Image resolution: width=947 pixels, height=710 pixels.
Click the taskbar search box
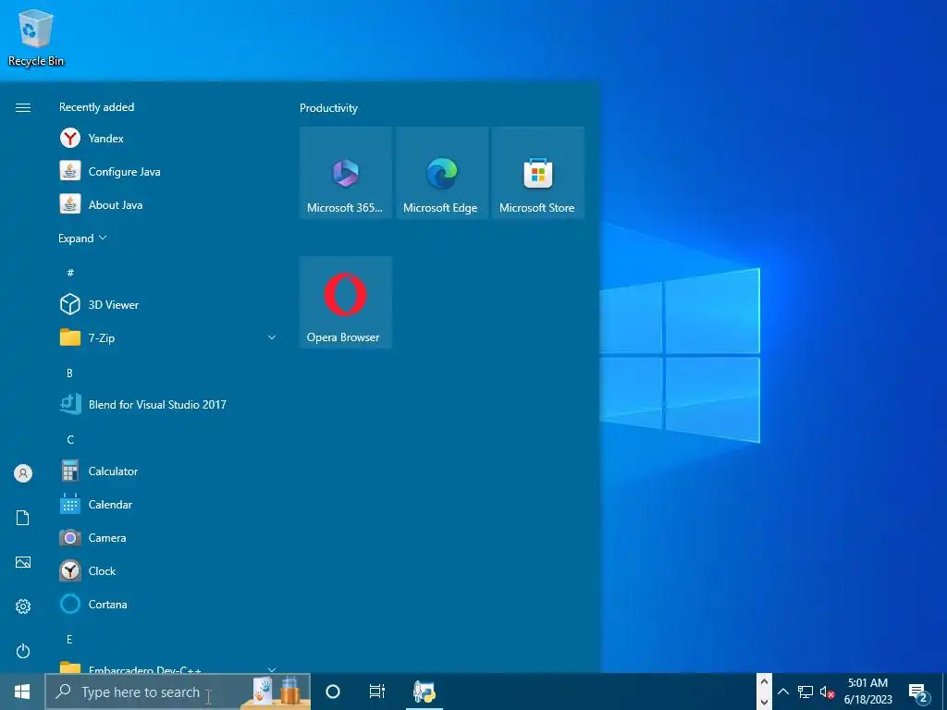(x=178, y=692)
